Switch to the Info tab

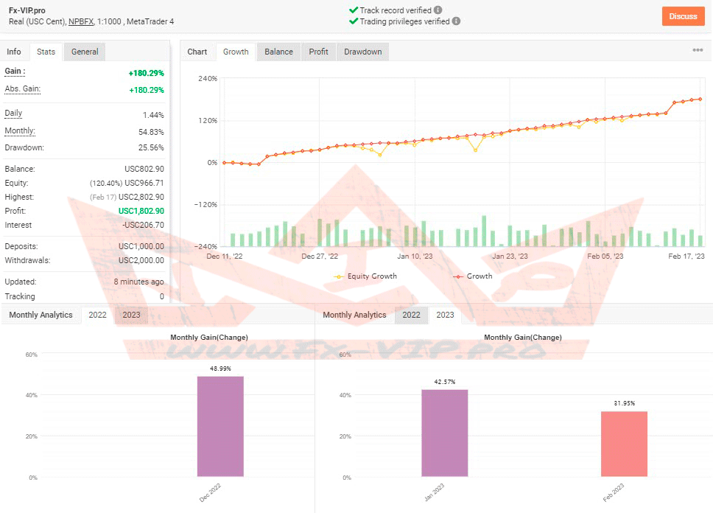coord(14,52)
